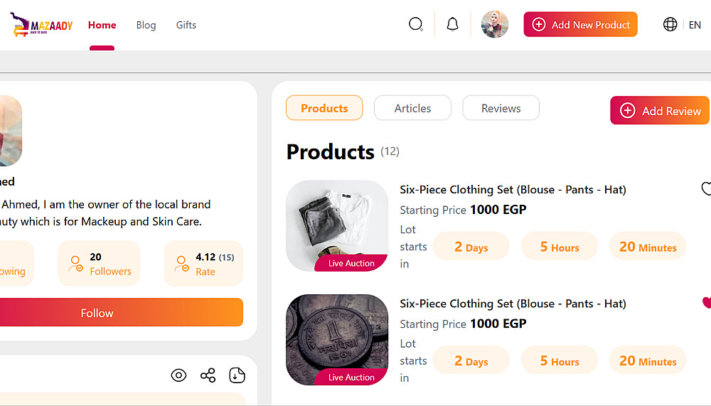The image size is (711, 406).
Task: Click the Add New Product button
Action: click(580, 24)
